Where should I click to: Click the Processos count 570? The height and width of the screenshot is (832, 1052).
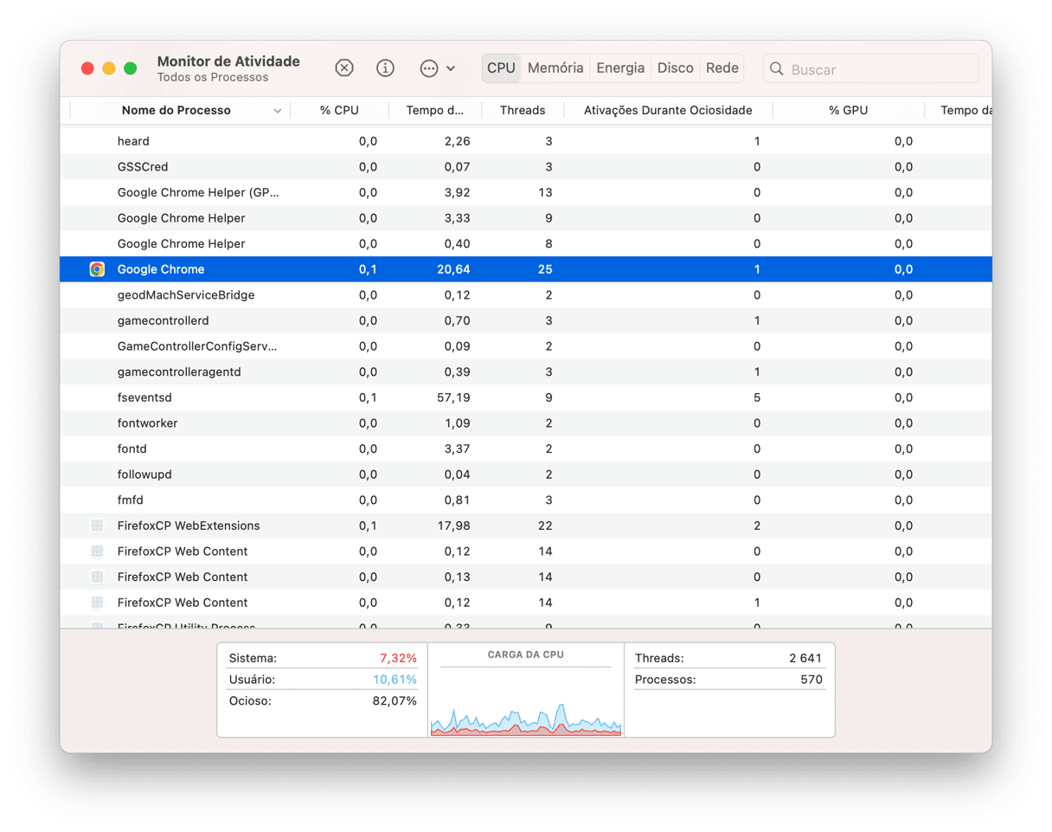[x=811, y=680]
